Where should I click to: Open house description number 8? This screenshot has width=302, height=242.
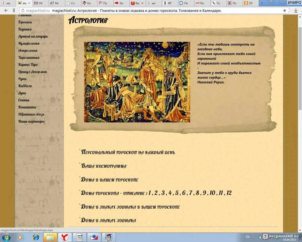pyautogui.click(x=197, y=193)
